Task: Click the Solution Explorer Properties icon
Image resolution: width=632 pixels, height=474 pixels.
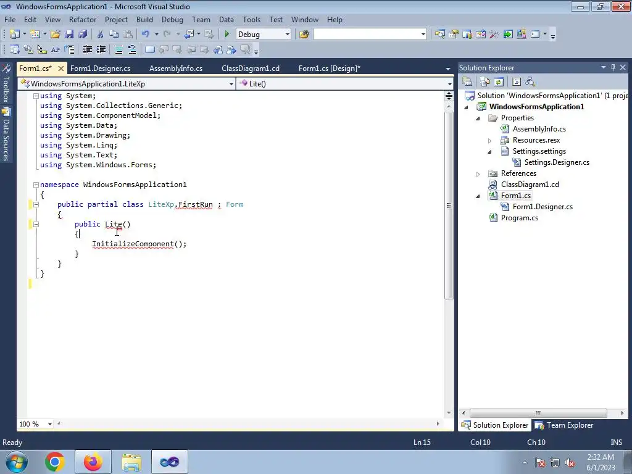Action: pos(467,82)
